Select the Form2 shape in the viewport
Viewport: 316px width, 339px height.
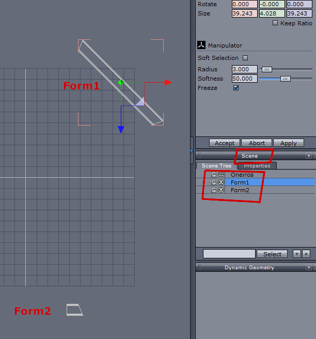point(74,310)
